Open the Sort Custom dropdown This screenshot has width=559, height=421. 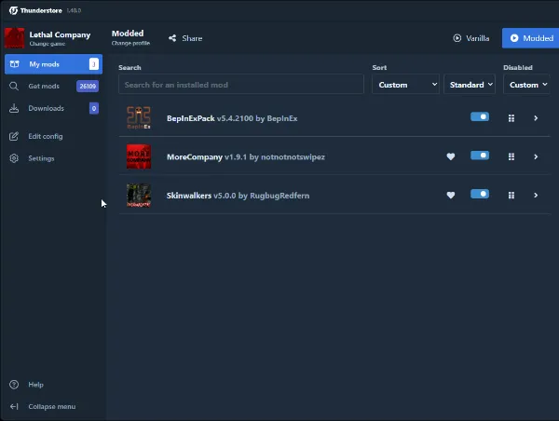(405, 84)
